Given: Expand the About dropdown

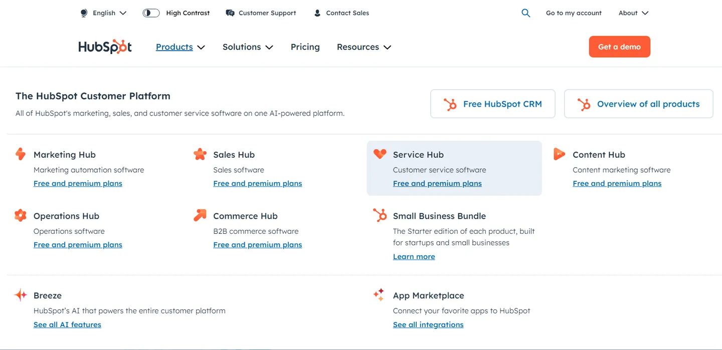Looking at the screenshot, I should (633, 13).
